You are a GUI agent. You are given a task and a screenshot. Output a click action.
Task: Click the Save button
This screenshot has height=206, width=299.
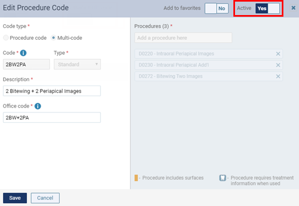click(x=15, y=198)
